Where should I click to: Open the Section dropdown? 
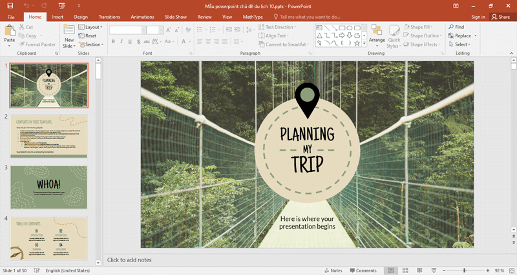coord(91,44)
